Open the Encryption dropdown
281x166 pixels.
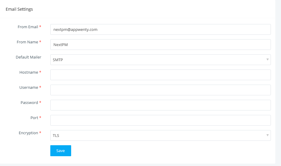pos(160,135)
